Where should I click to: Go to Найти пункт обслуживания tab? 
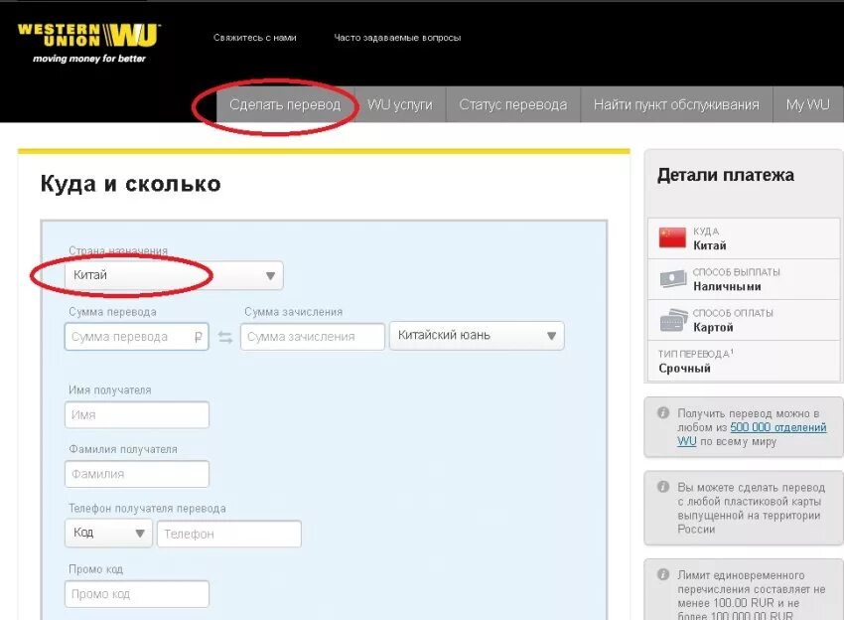pos(676,104)
